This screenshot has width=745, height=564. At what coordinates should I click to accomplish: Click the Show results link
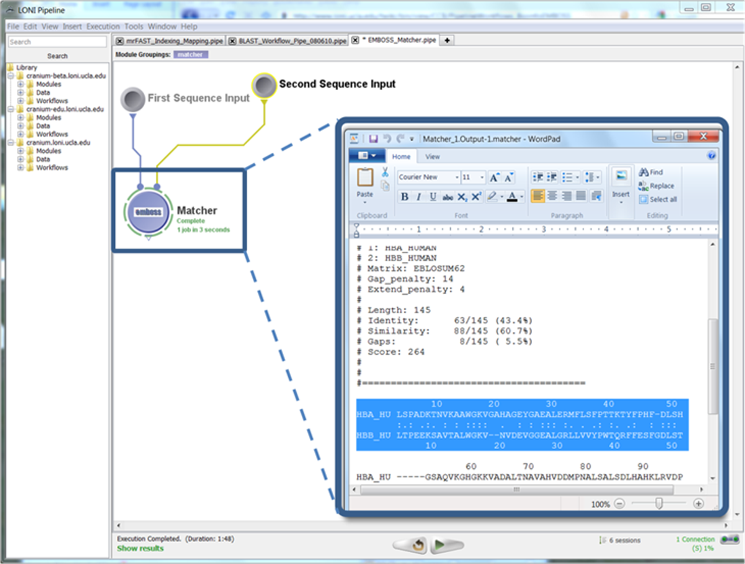140,548
